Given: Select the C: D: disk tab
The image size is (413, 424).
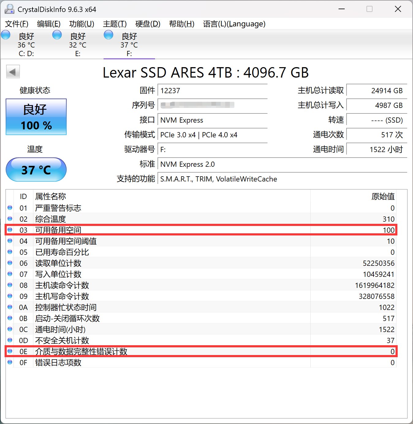Looking at the screenshot, I should 26,45.
